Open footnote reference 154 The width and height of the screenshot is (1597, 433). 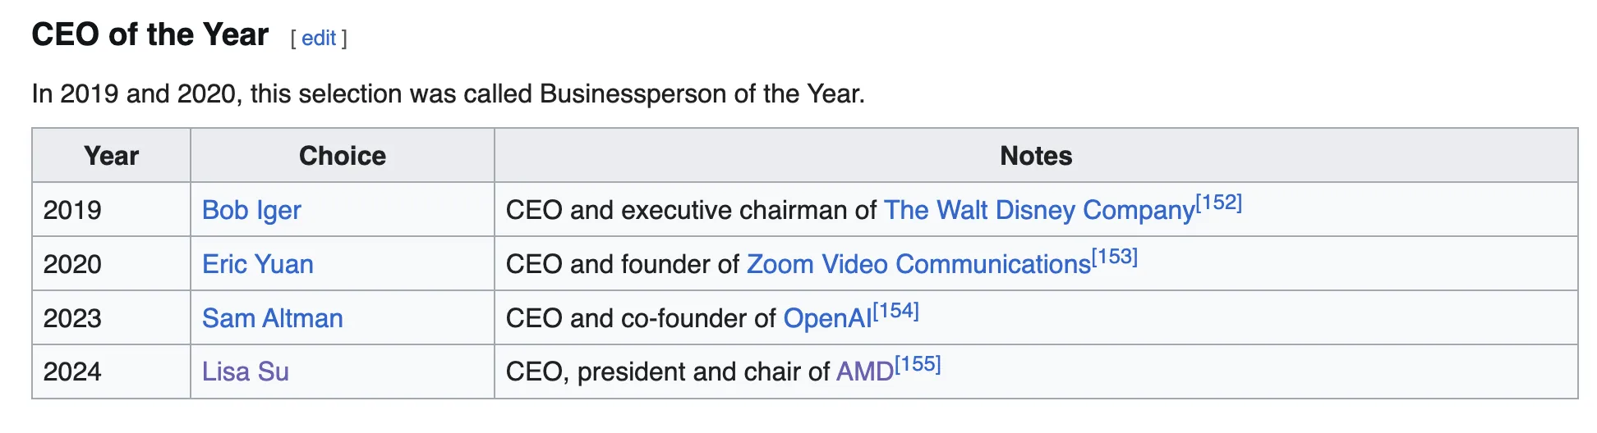[896, 311]
